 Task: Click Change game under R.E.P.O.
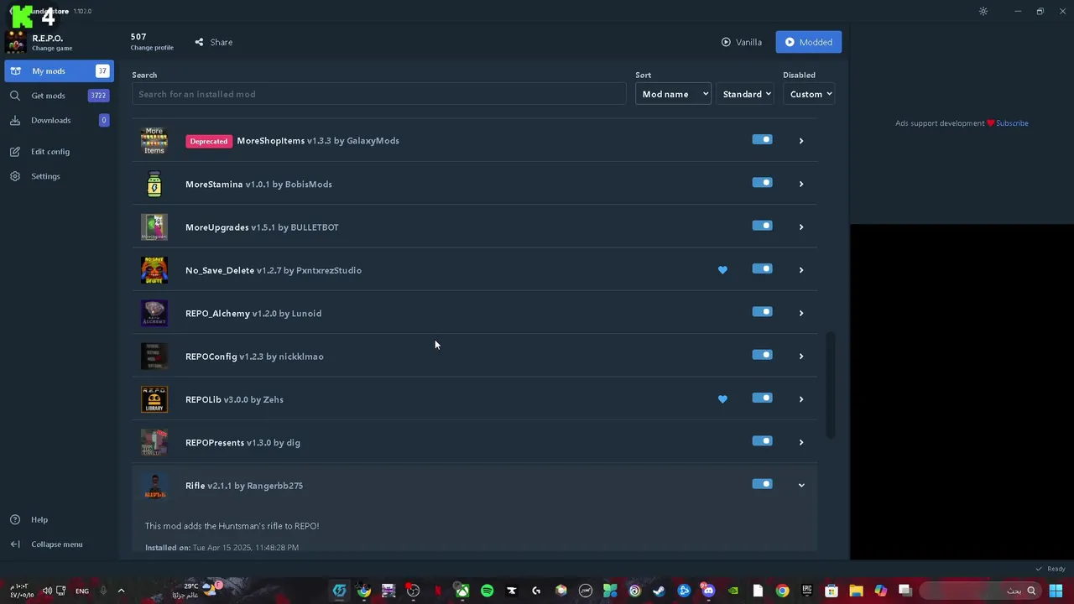(52, 49)
